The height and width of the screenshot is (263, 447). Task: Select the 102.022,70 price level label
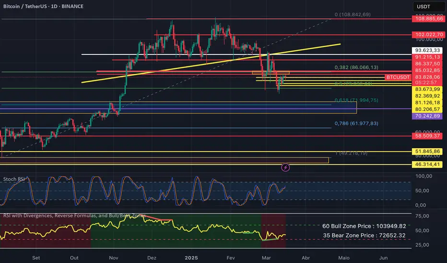[427, 35]
